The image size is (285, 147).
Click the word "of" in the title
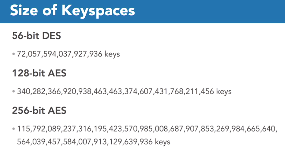[53, 11]
